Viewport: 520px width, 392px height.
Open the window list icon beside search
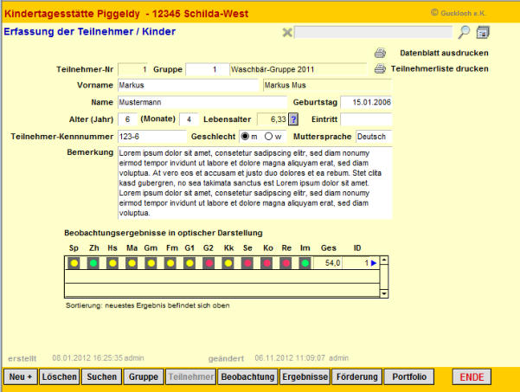[483, 33]
